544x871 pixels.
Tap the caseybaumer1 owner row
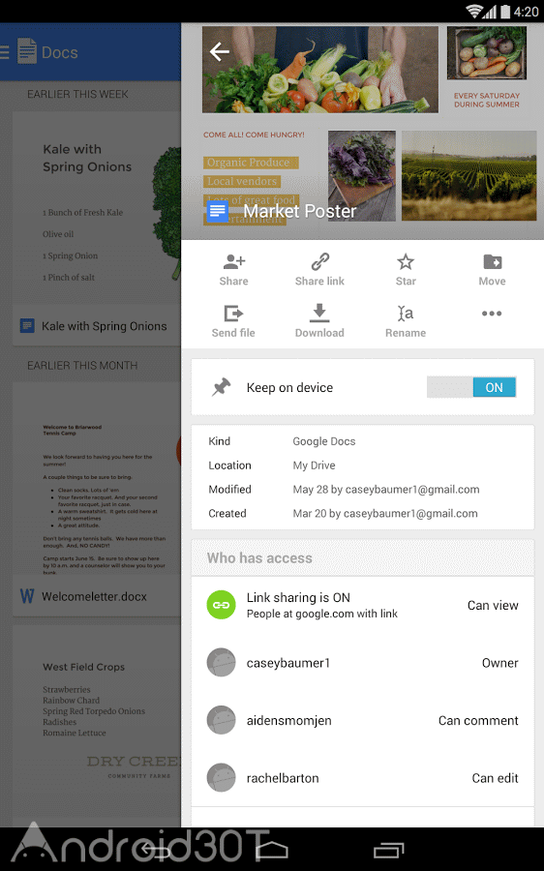(363, 663)
